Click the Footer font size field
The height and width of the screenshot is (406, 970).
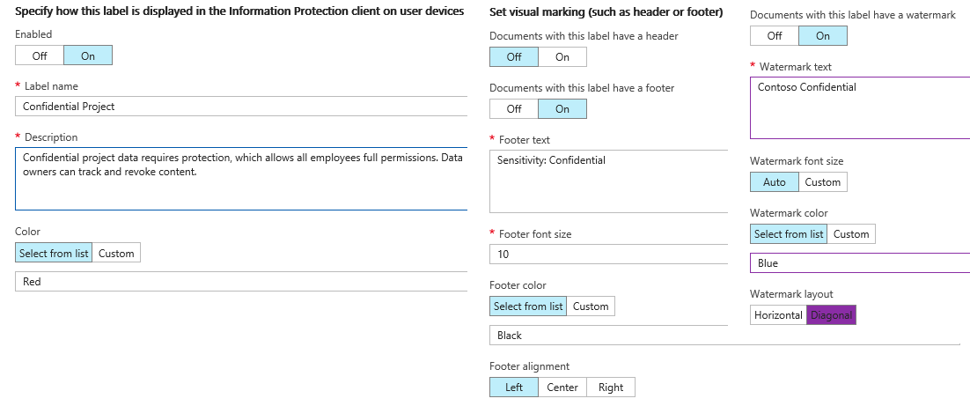click(x=607, y=255)
